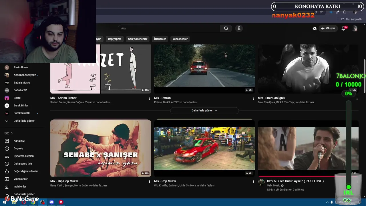Click the Oluştur create button
Image resolution: width=366 pixels, height=206 pixels.
tap(328, 28)
